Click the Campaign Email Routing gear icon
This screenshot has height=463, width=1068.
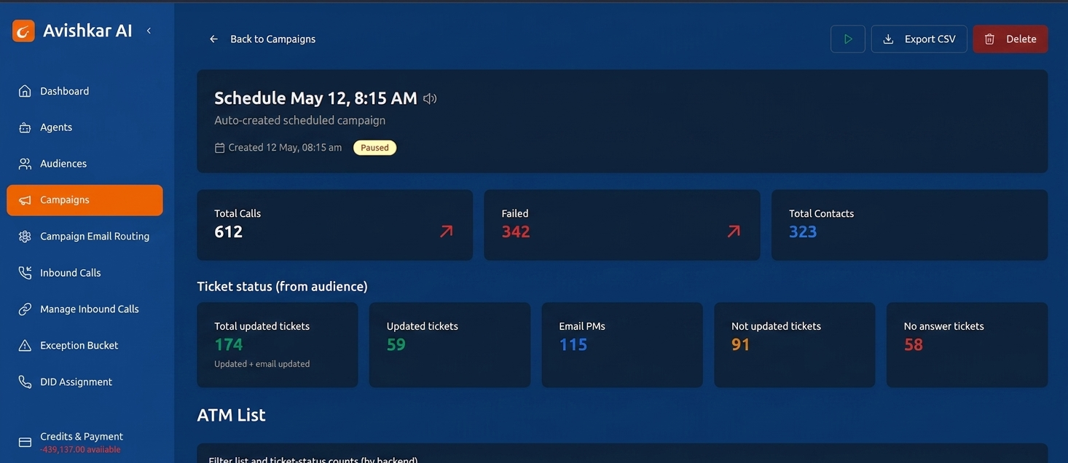(x=25, y=237)
